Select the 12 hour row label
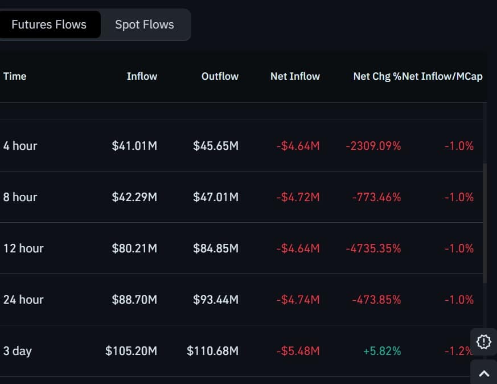Image resolution: width=497 pixels, height=384 pixels. pos(23,248)
